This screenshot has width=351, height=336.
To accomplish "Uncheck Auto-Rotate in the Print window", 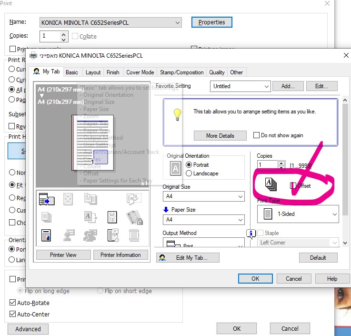I will click(x=12, y=303).
